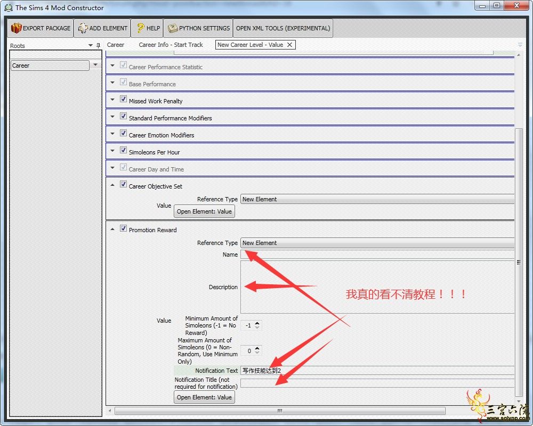
Task: Click the Add Element puzzle icon
Action: 83,28
